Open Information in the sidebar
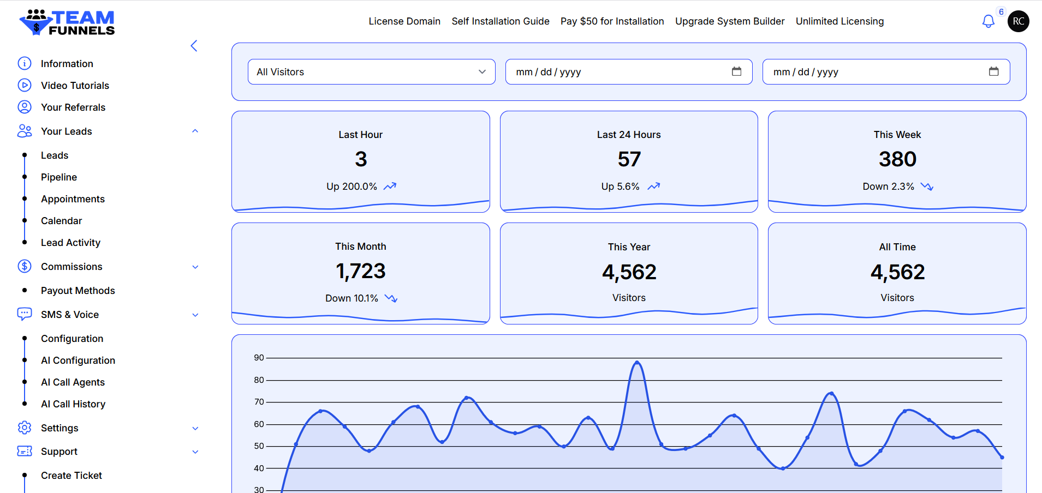 pos(67,64)
